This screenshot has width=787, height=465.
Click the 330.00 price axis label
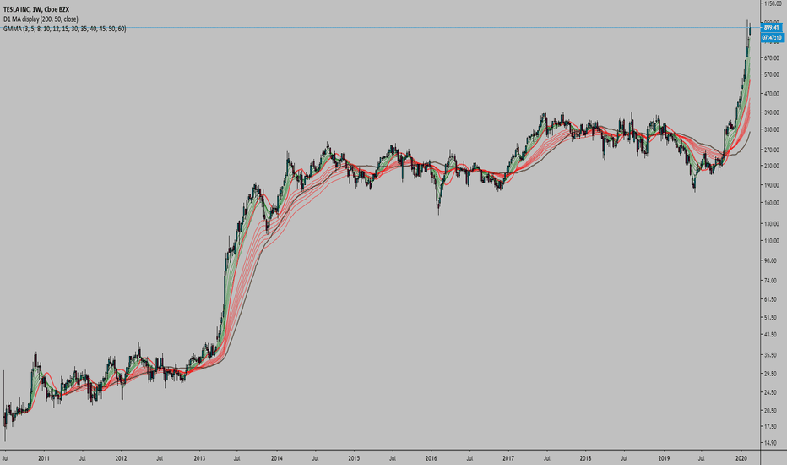tap(772, 129)
